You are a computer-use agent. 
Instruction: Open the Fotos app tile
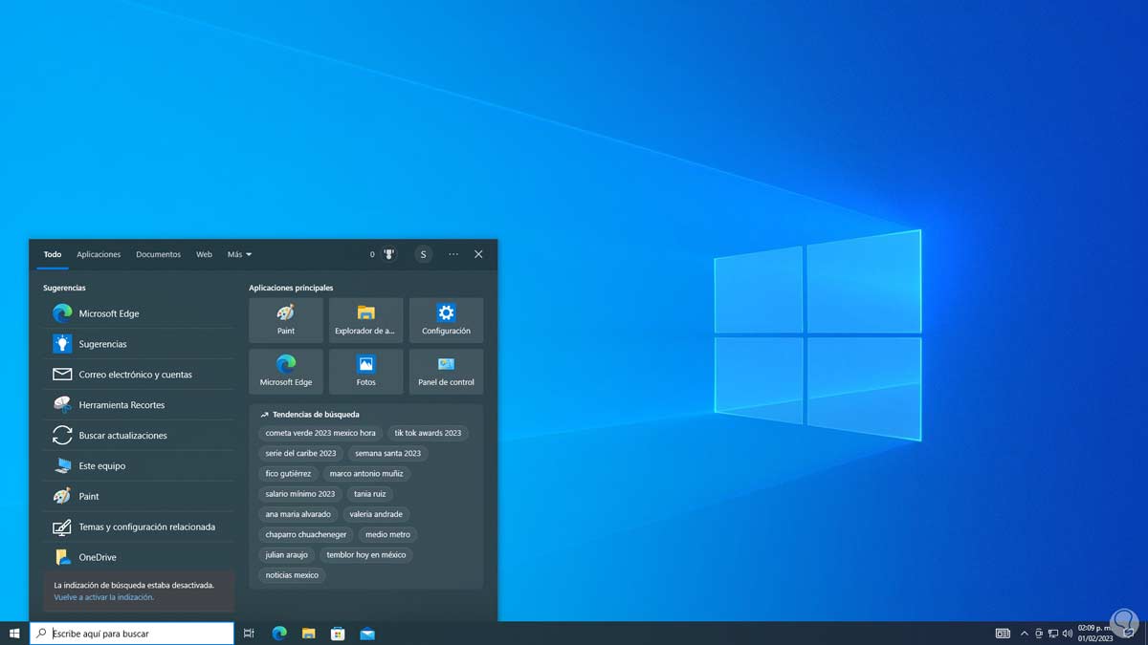pyautogui.click(x=365, y=371)
